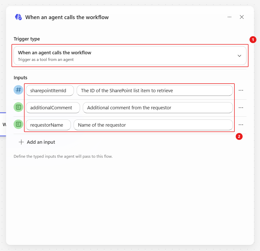Image resolution: width=260 pixels, height=251 pixels.
Task: Click the number type icon for sharepointItemId
Action: point(18,90)
